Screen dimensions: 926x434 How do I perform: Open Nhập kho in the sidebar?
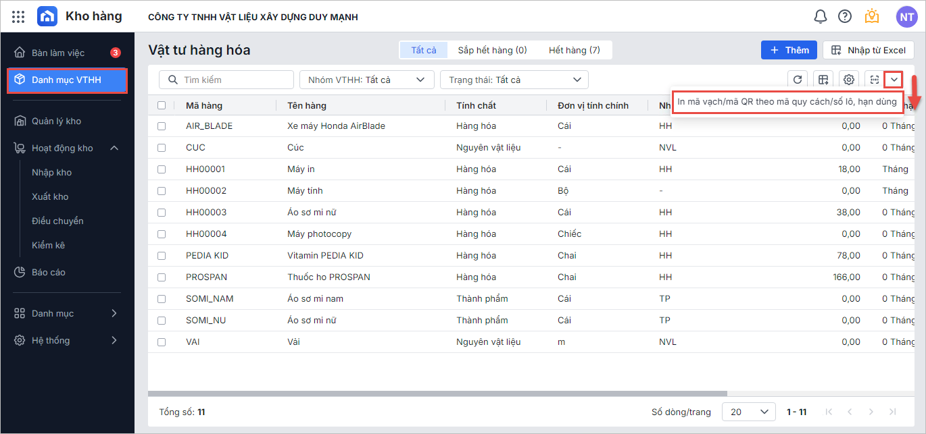52,173
